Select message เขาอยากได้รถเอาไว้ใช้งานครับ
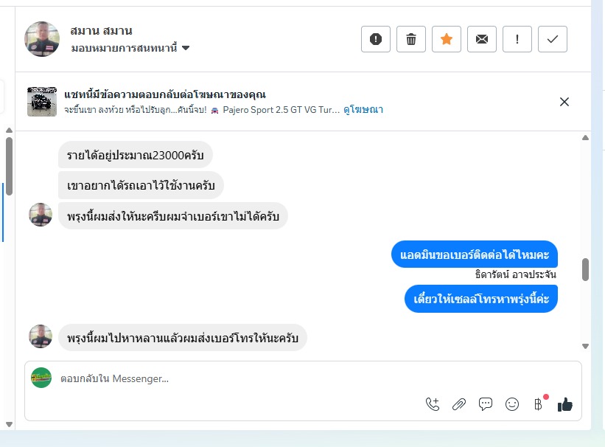This screenshot has width=605, height=447. point(141,185)
